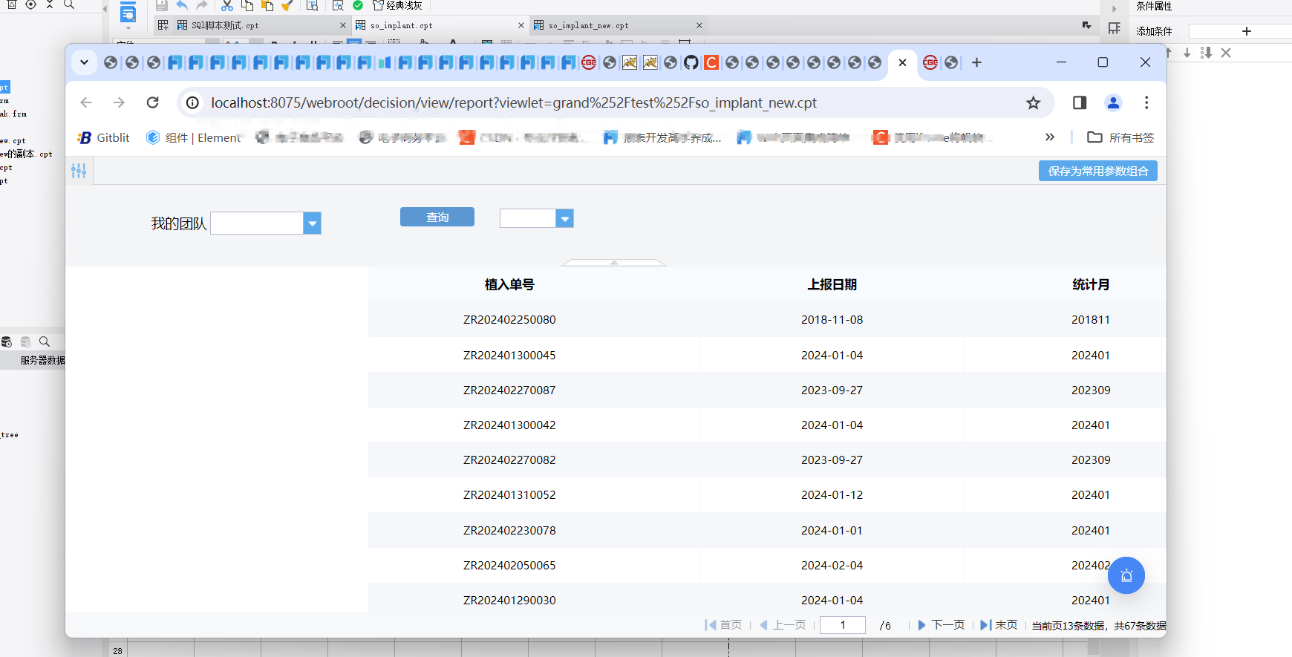This screenshot has height=657, width=1292.
Task: Open the 所有书签 folder
Action: [x=1120, y=137]
